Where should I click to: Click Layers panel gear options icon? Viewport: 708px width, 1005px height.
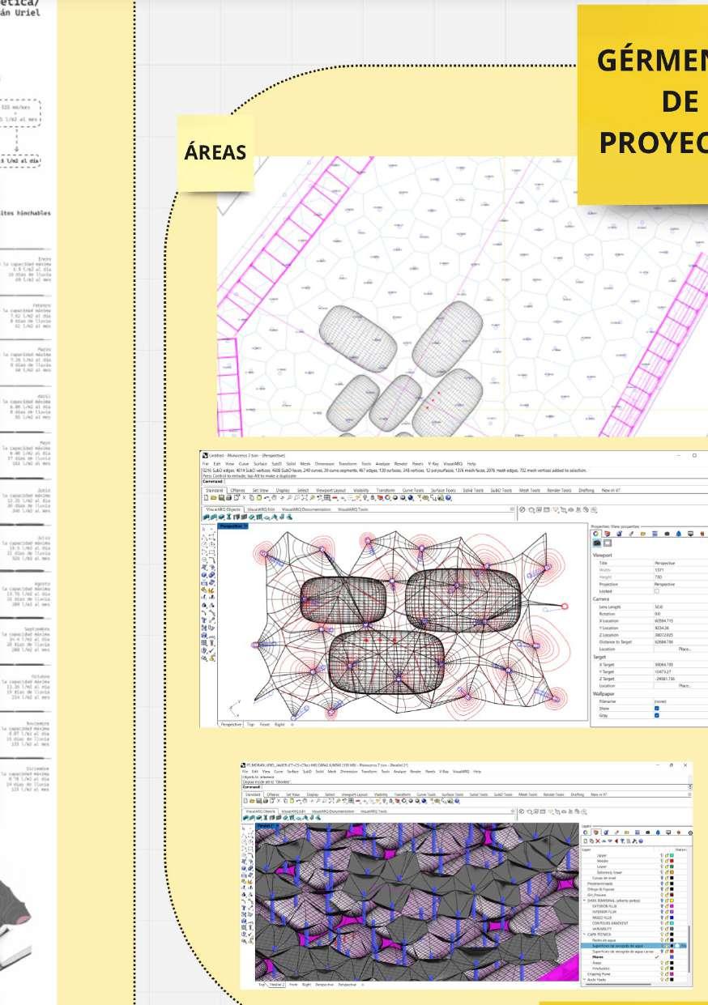click(x=691, y=833)
